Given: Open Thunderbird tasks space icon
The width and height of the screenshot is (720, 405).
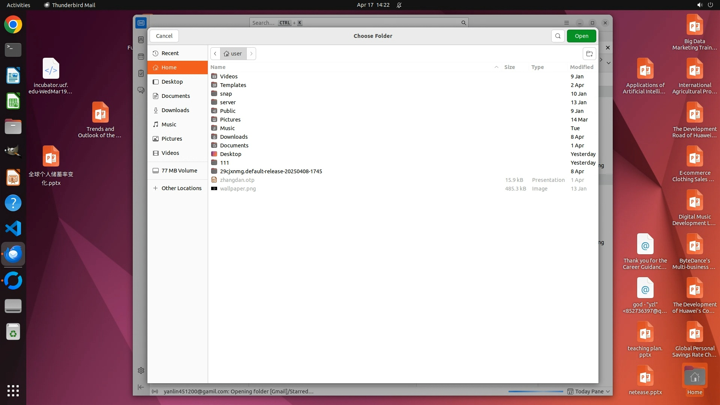Looking at the screenshot, I should (141, 73).
